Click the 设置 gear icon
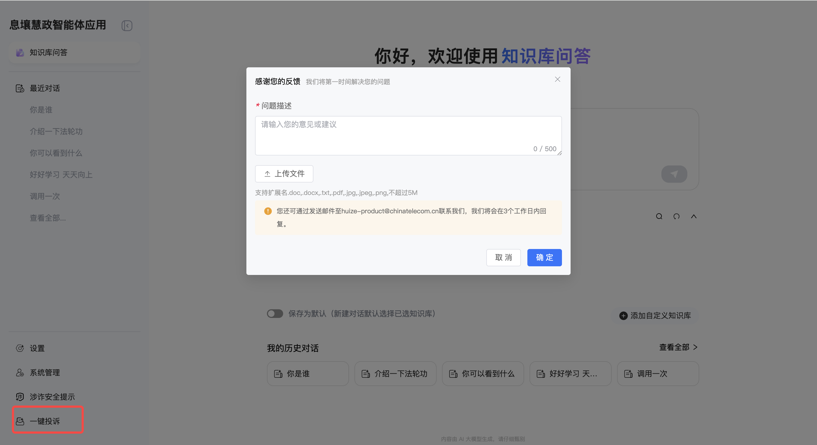The width and height of the screenshot is (817, 445). 20,348
